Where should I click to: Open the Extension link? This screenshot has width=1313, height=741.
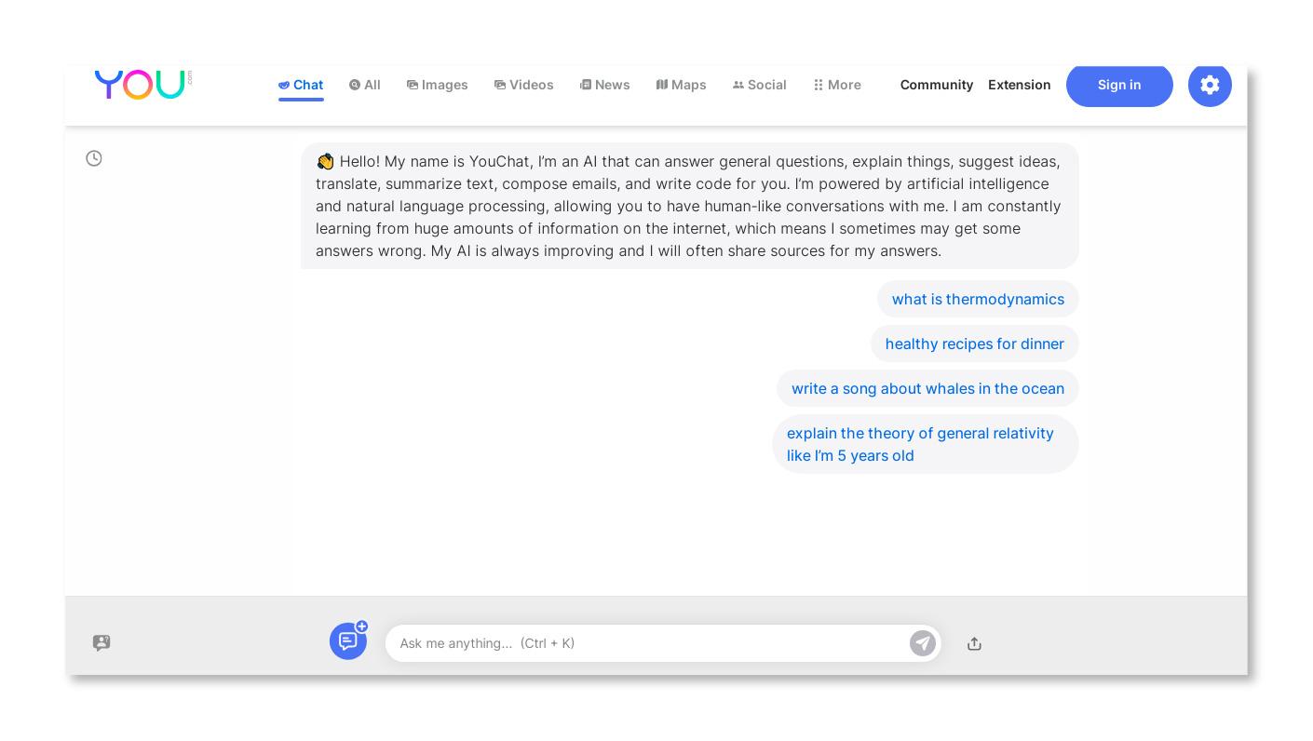(x=1019, y=85)
